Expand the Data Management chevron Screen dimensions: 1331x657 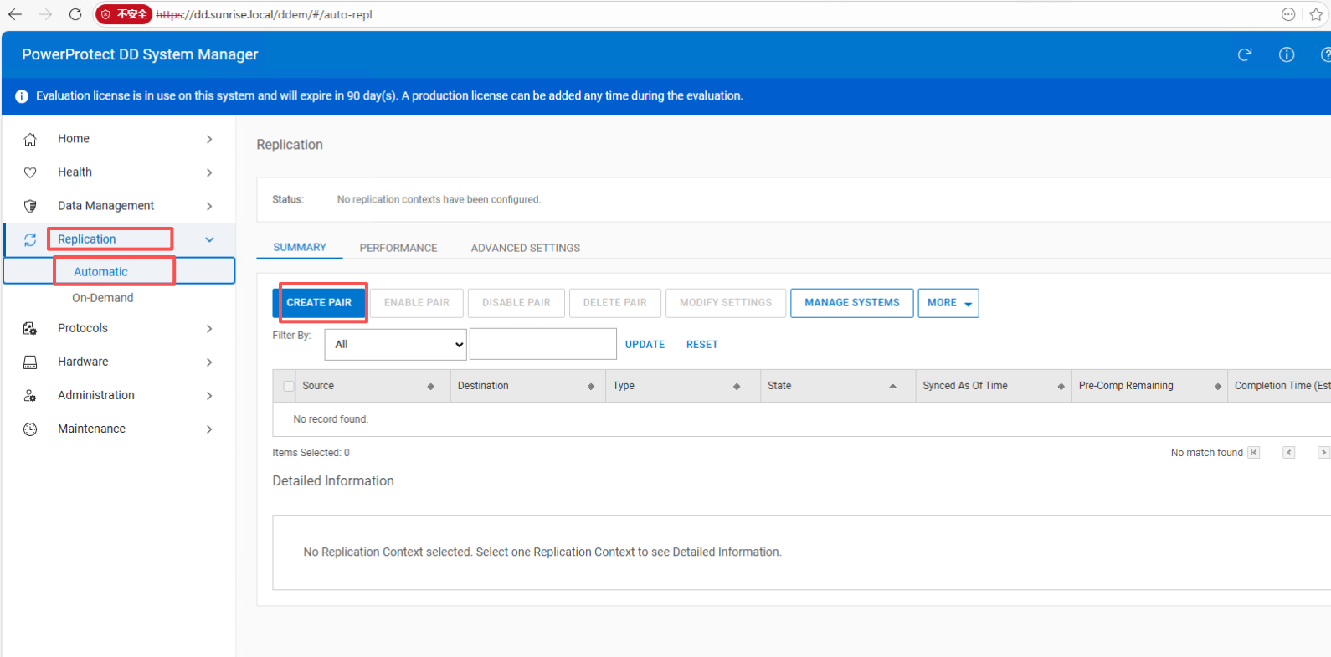tap(209, 206)
